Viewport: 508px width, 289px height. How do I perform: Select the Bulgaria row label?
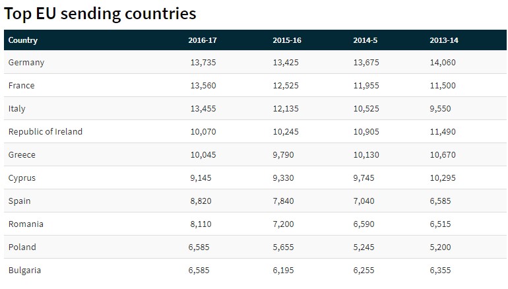click(24, 271)
